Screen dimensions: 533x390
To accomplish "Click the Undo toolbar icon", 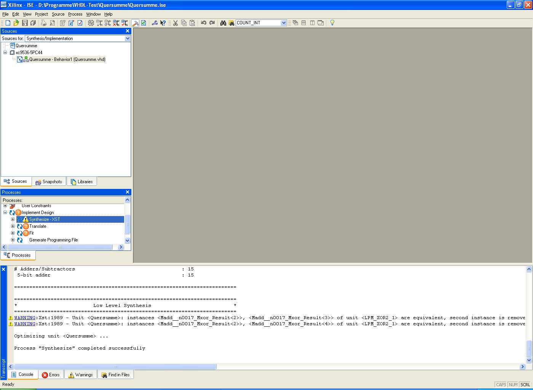I will tap(204, 23).
